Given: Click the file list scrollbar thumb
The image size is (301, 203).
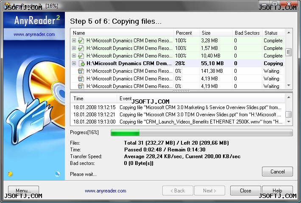Looking at the screenshot, I should (x=289, y=52).
